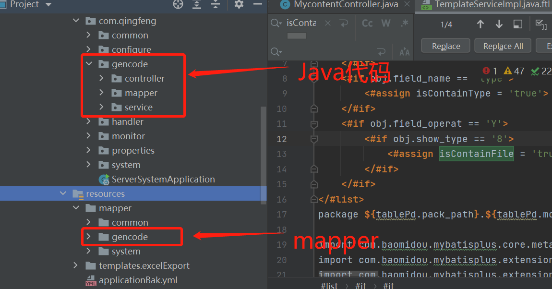Click the 1/4 match counter

point(446,24)
